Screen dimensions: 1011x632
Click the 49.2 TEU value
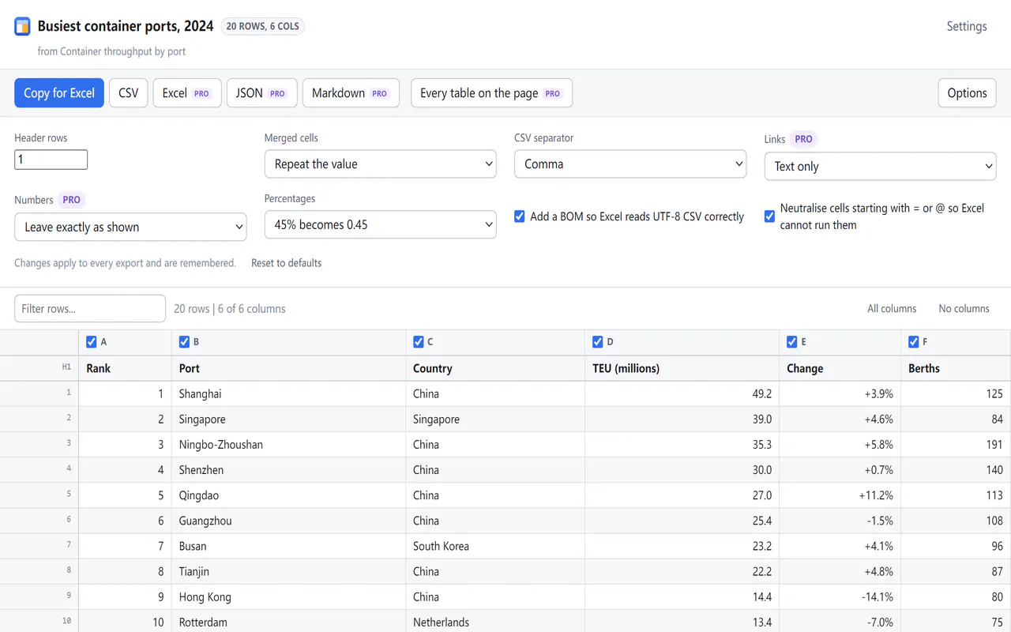(682, 393)
